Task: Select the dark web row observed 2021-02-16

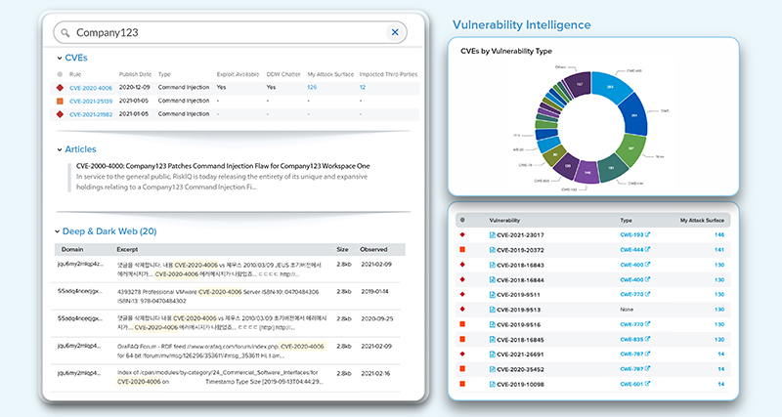Action: coord(228,377)
